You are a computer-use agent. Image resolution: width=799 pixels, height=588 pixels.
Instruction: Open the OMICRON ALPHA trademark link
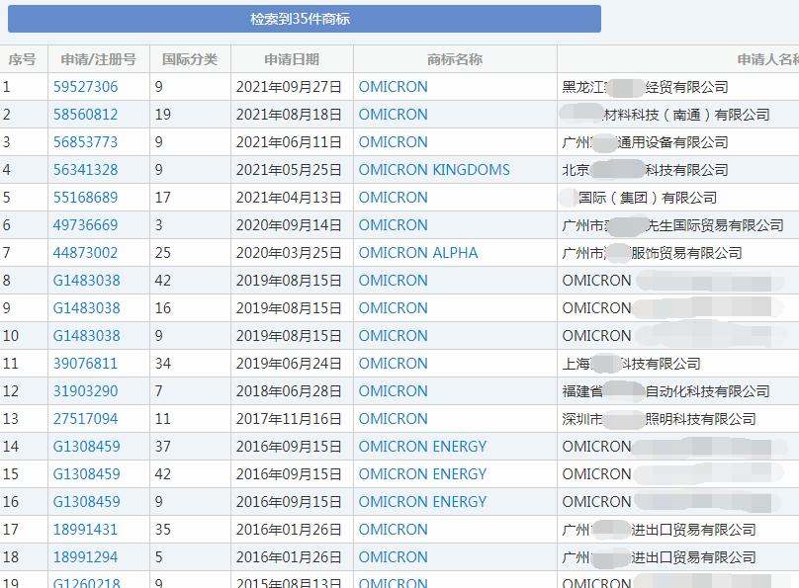tap(416, 252)
